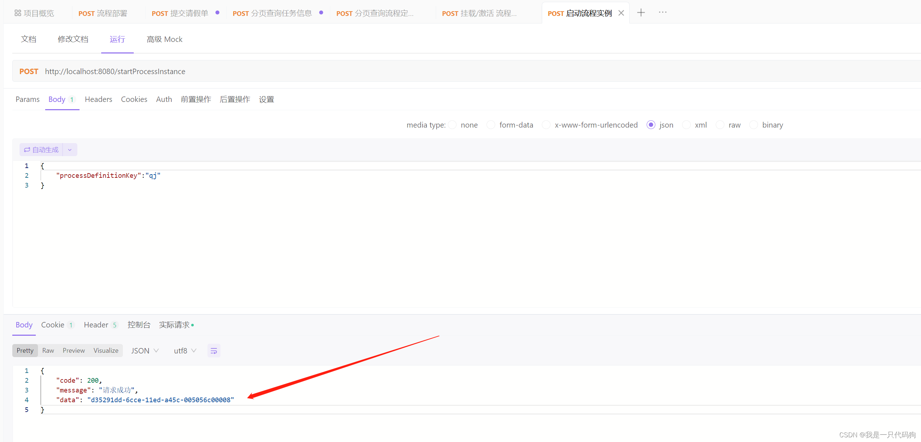Open the request Headers tab
This screenshot has width=921, height=442.
pyautogui.click(x=98, y=99)
